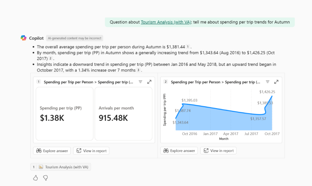312x186 pixels.
Task: Show filters icon on first visual card
Action: 140,82
